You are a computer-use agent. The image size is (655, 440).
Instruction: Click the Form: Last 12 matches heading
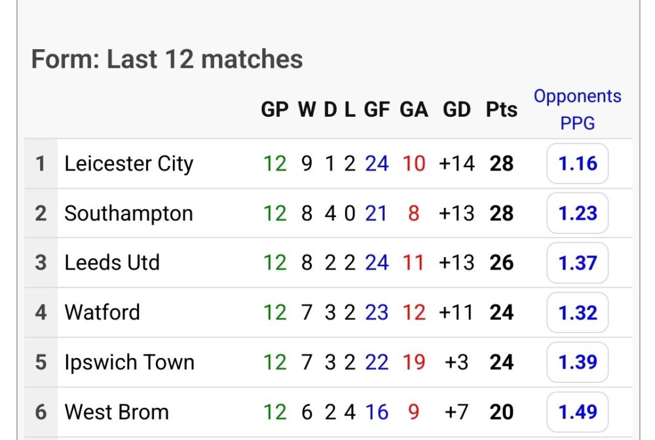[x=167, y=60]
